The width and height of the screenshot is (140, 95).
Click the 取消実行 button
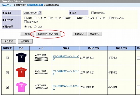94,34
